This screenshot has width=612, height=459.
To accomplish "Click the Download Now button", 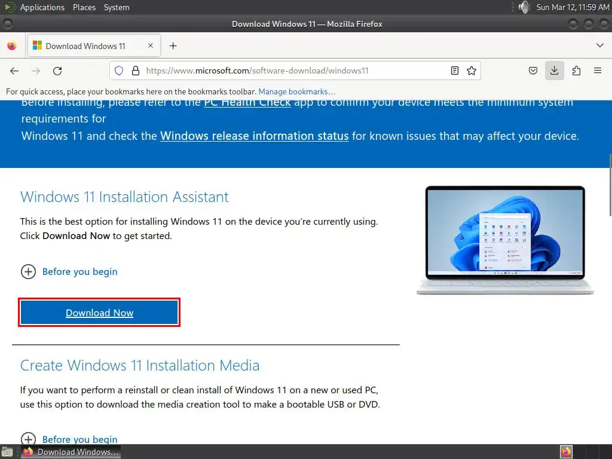I will (99, 313).
